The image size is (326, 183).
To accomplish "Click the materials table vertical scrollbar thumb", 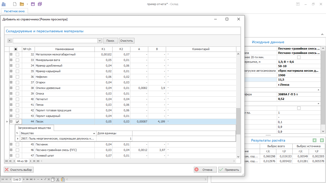I will 238,121.
